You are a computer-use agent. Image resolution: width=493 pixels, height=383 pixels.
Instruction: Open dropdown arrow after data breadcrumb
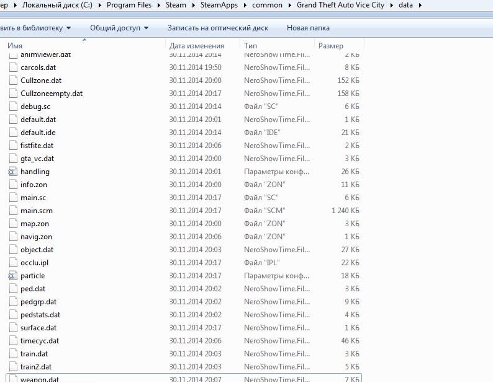pos(420,5)
